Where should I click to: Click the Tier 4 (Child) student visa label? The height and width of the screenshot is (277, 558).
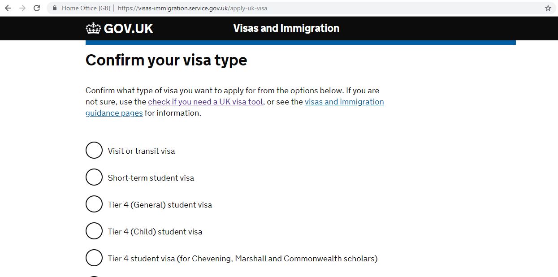click(x=155, y=232)
